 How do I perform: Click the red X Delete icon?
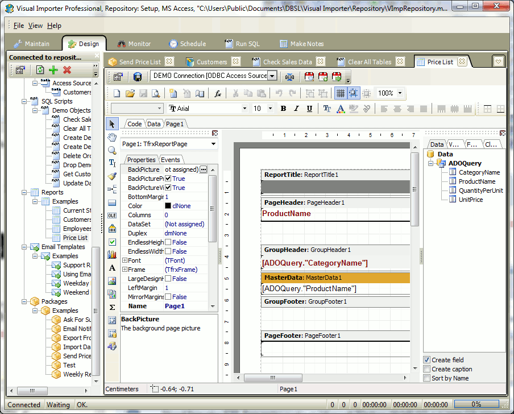pos(67,70)
